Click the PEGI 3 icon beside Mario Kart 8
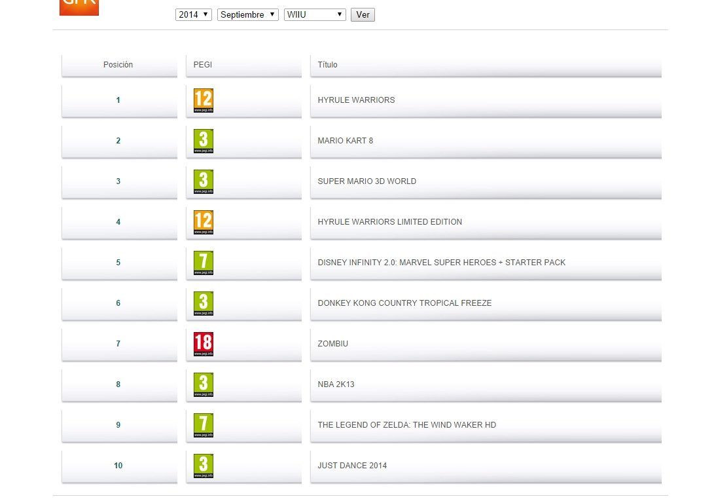 (x=203, y=141)
